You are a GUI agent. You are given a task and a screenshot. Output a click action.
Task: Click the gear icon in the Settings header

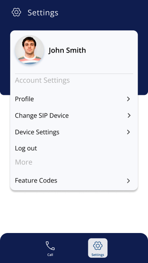[x=16, y=12]
